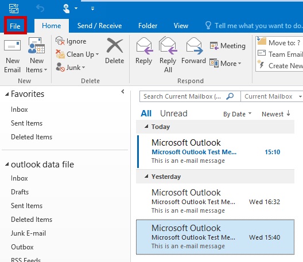
Task: Open the Junk E-mail folder
Action: pos(28,233)
